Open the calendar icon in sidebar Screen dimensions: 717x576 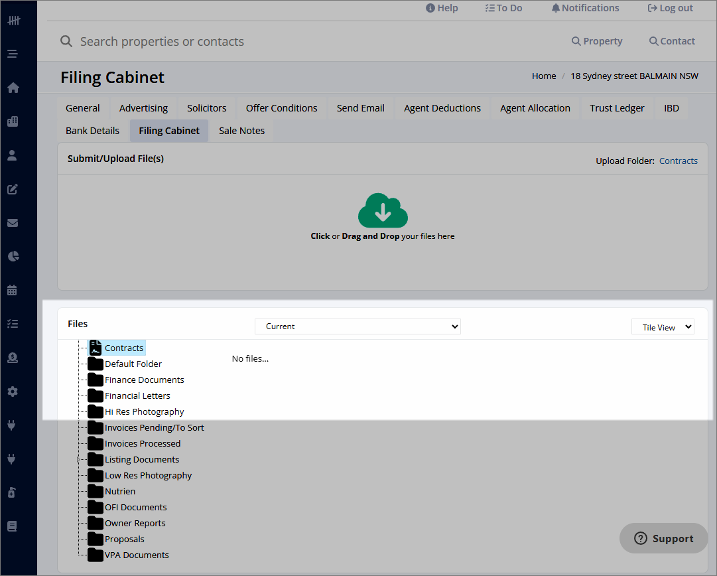(x=13, y=290)
